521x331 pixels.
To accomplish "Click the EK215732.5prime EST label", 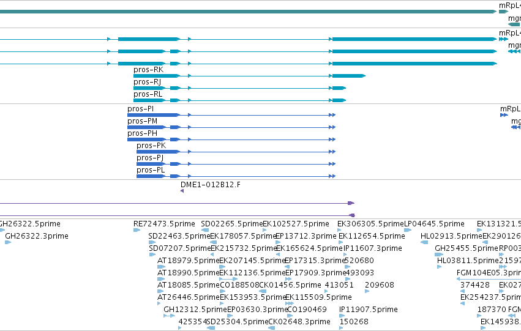I will [x=244, y=248].
